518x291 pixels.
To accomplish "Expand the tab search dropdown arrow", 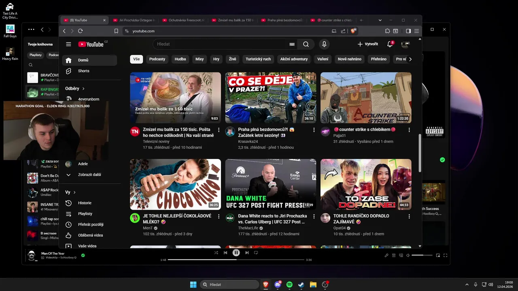I will [380, 20].
